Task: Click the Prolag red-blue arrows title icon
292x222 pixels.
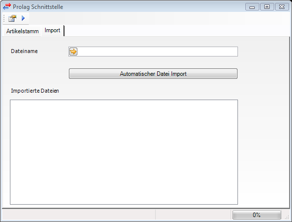Action: [7, 7]
